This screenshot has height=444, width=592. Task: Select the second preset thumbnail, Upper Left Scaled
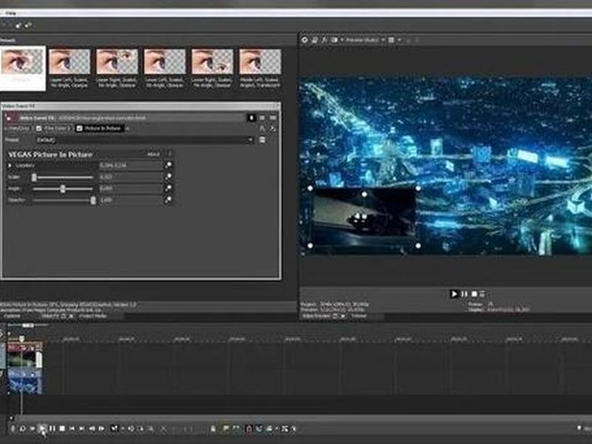click(70, 68)
